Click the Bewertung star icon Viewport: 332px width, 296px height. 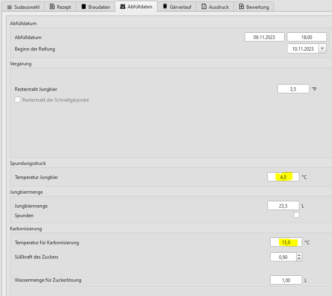click(x=241, y=7)
